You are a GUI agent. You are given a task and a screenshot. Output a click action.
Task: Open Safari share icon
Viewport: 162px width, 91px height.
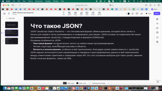click(x=150, y=5)
